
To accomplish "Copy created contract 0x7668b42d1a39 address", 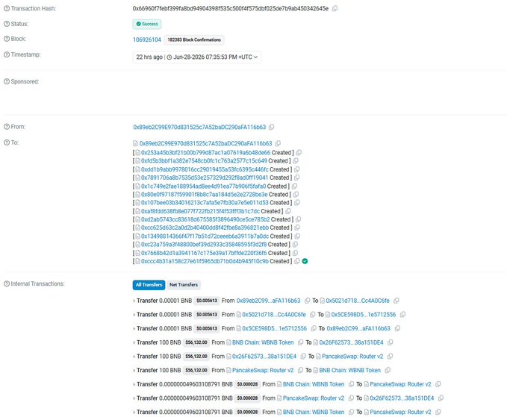I will [295, 253].
